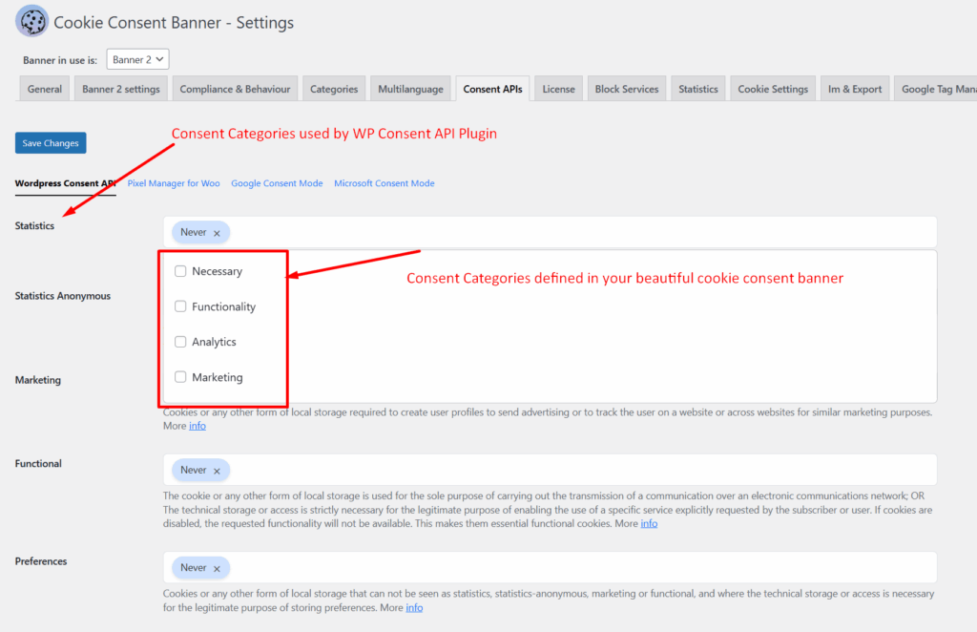977x632 pixels.
Task: Check the Marketing category checkbox
Action: pyautogui.click(x=180, y=376)
